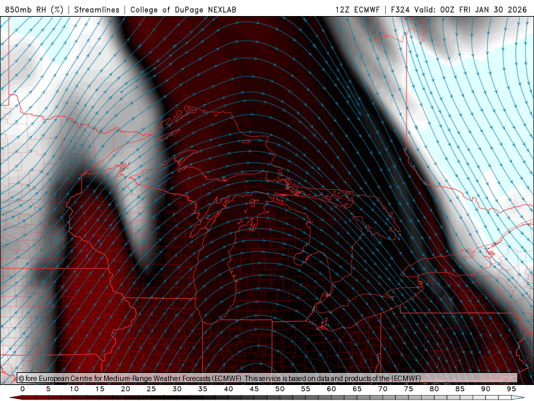Click the '60' label on the color scale
Image resolution: width=534 pixels, height=401 pixels.
(x=331, y=389)
